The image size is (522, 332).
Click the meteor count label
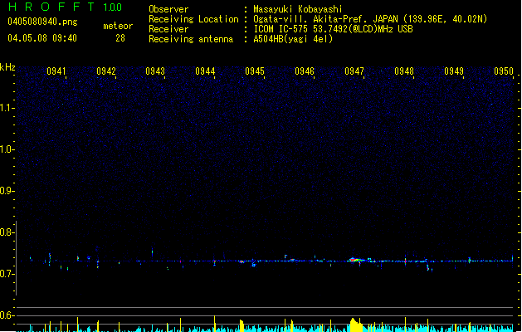[x=118, y=26]
